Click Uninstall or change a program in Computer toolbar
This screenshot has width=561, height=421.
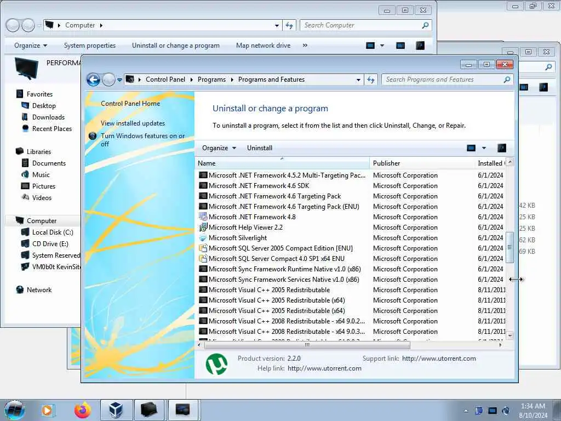(x=176, y=45)
